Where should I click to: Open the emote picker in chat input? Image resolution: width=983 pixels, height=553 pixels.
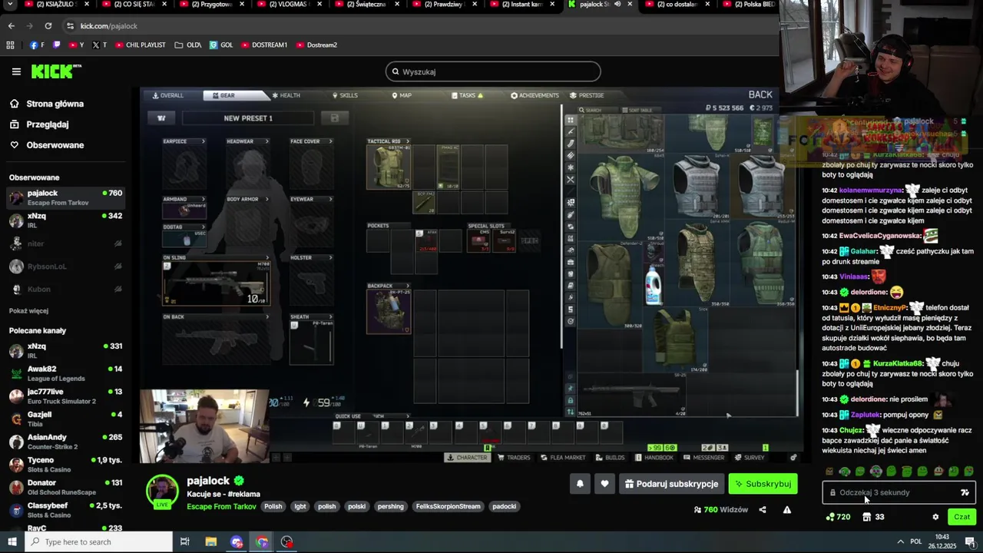pos(965,492)
